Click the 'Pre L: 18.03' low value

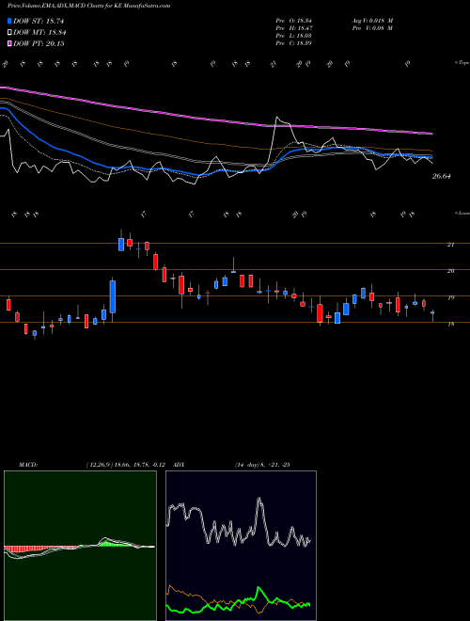point(294,36)
